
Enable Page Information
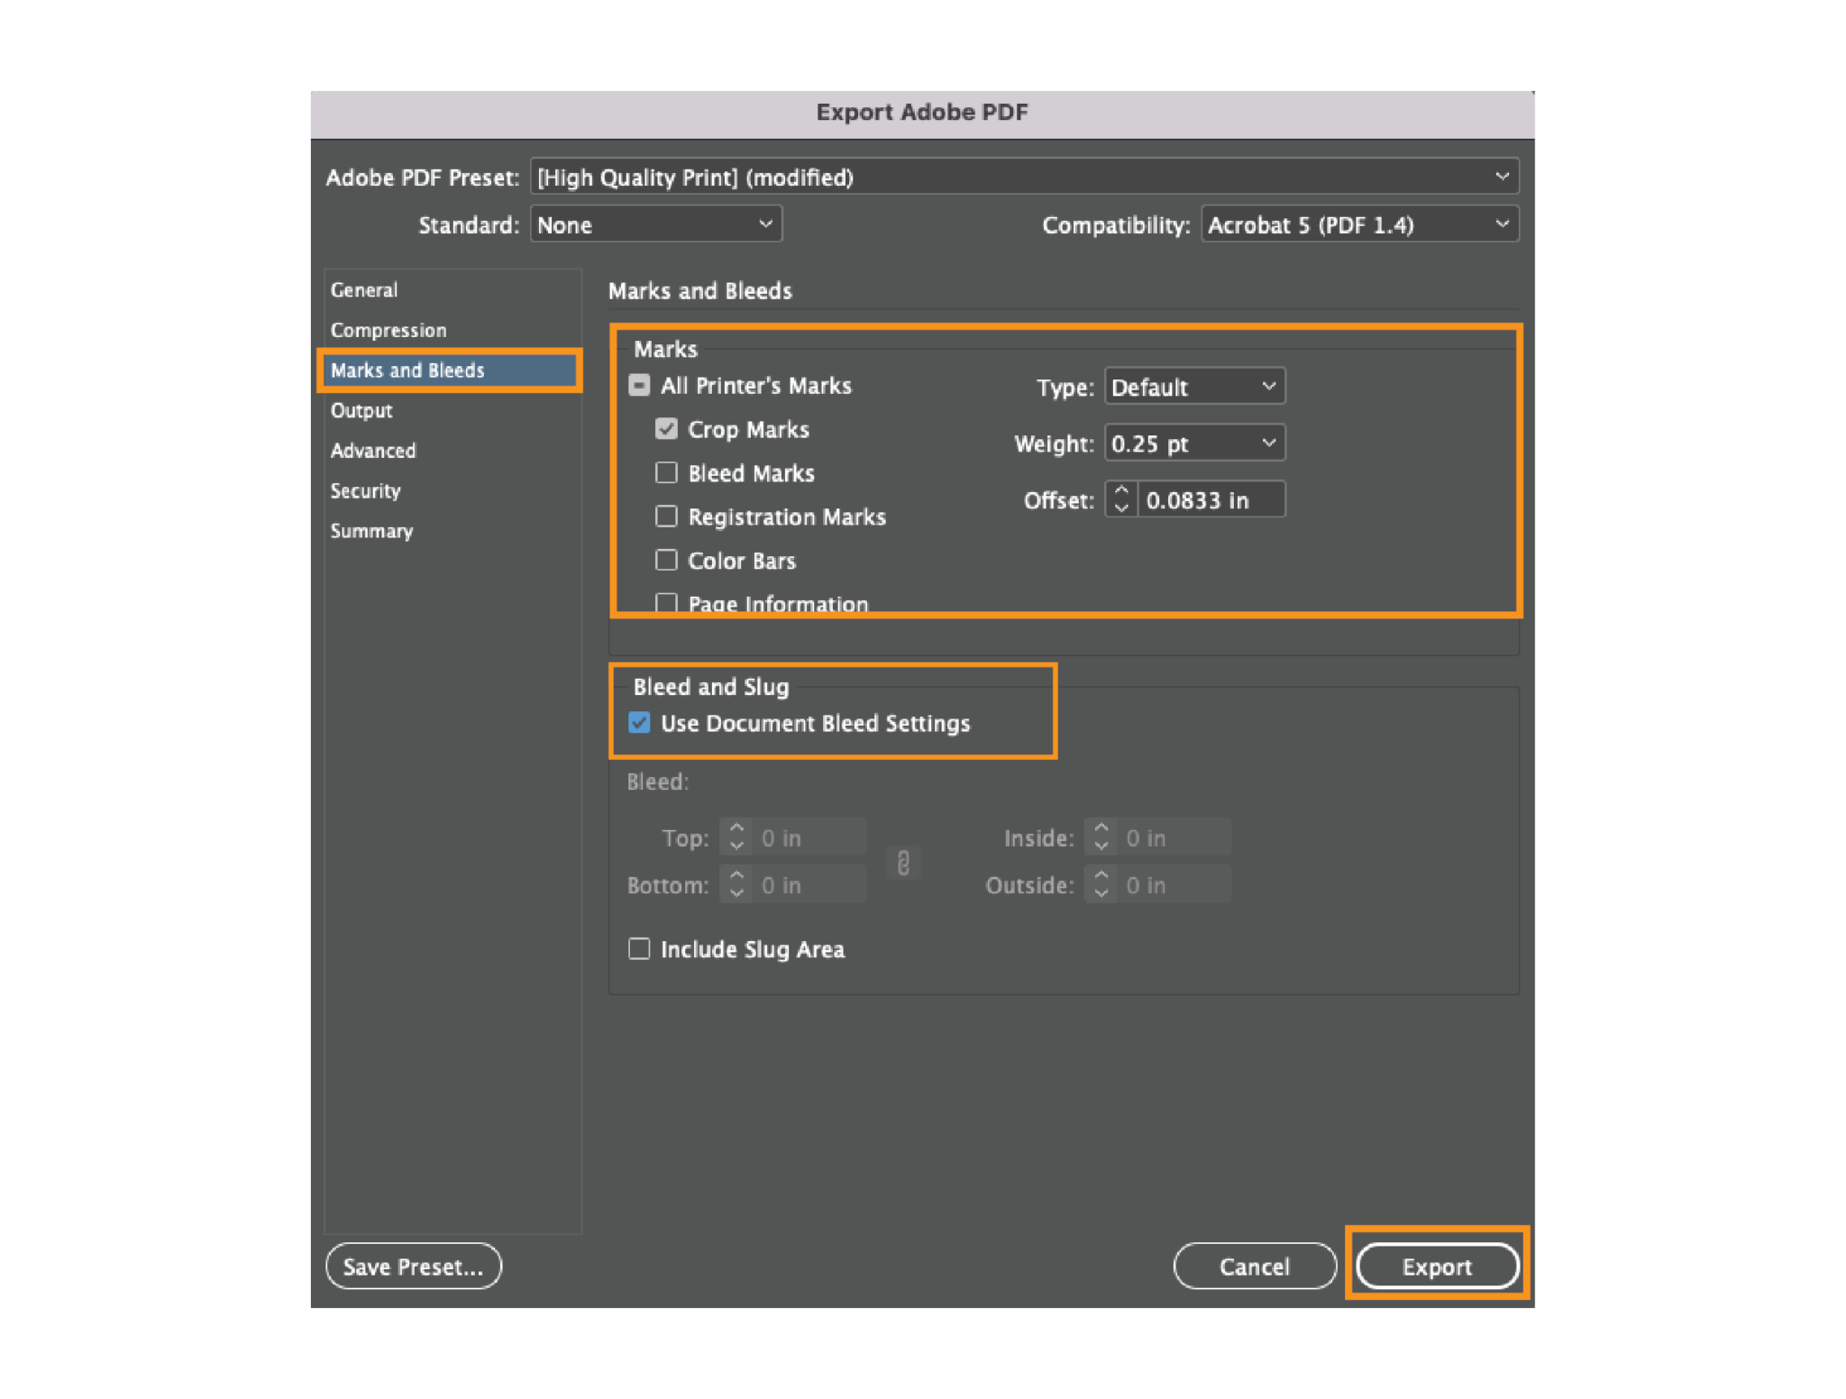point(667,602)
